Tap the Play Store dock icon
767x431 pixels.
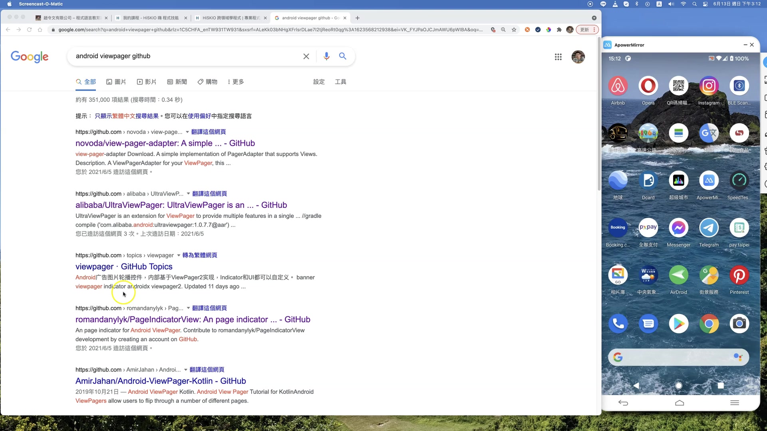678,324
